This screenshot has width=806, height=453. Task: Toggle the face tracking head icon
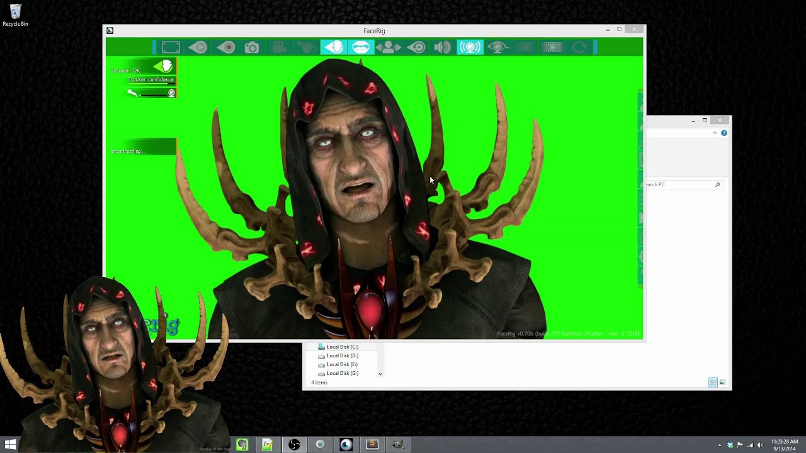[x=334, y=47]
